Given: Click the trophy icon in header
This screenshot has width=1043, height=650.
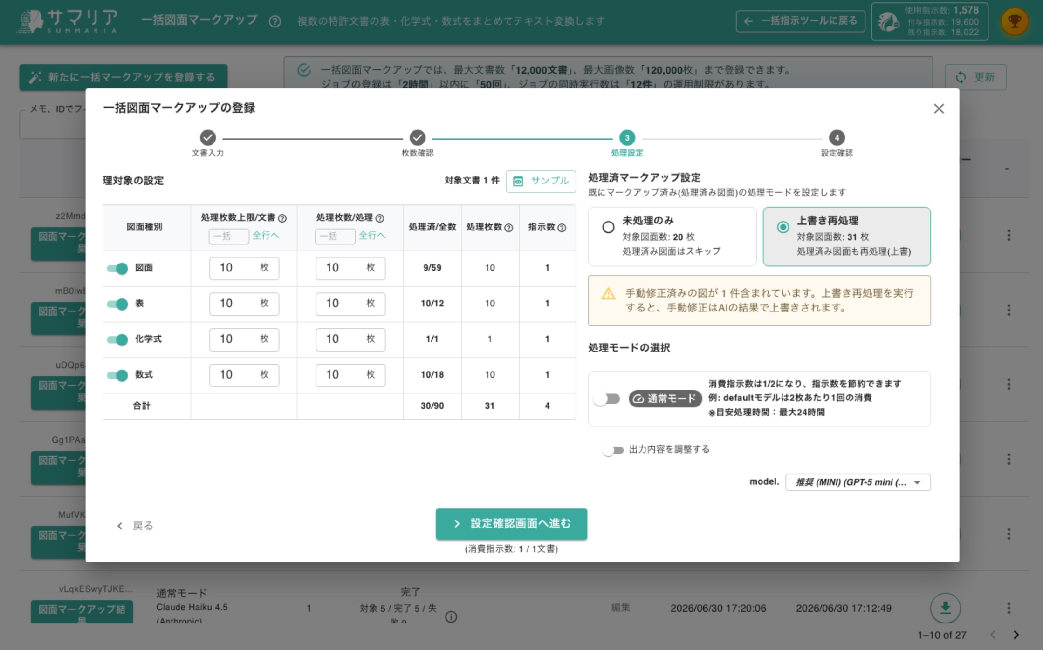Looking at the screenshot, I should (1014, 21).
